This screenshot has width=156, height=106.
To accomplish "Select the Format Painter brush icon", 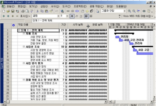I will point(51,11).
